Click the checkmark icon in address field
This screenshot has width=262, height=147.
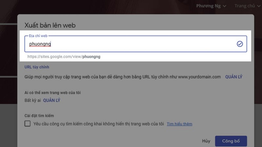(240, 44)
